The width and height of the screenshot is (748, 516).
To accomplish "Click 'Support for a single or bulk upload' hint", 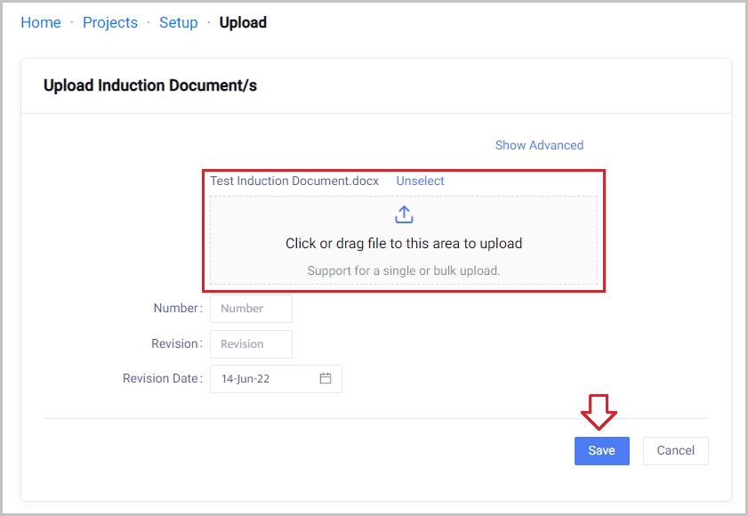I will 404,270.
